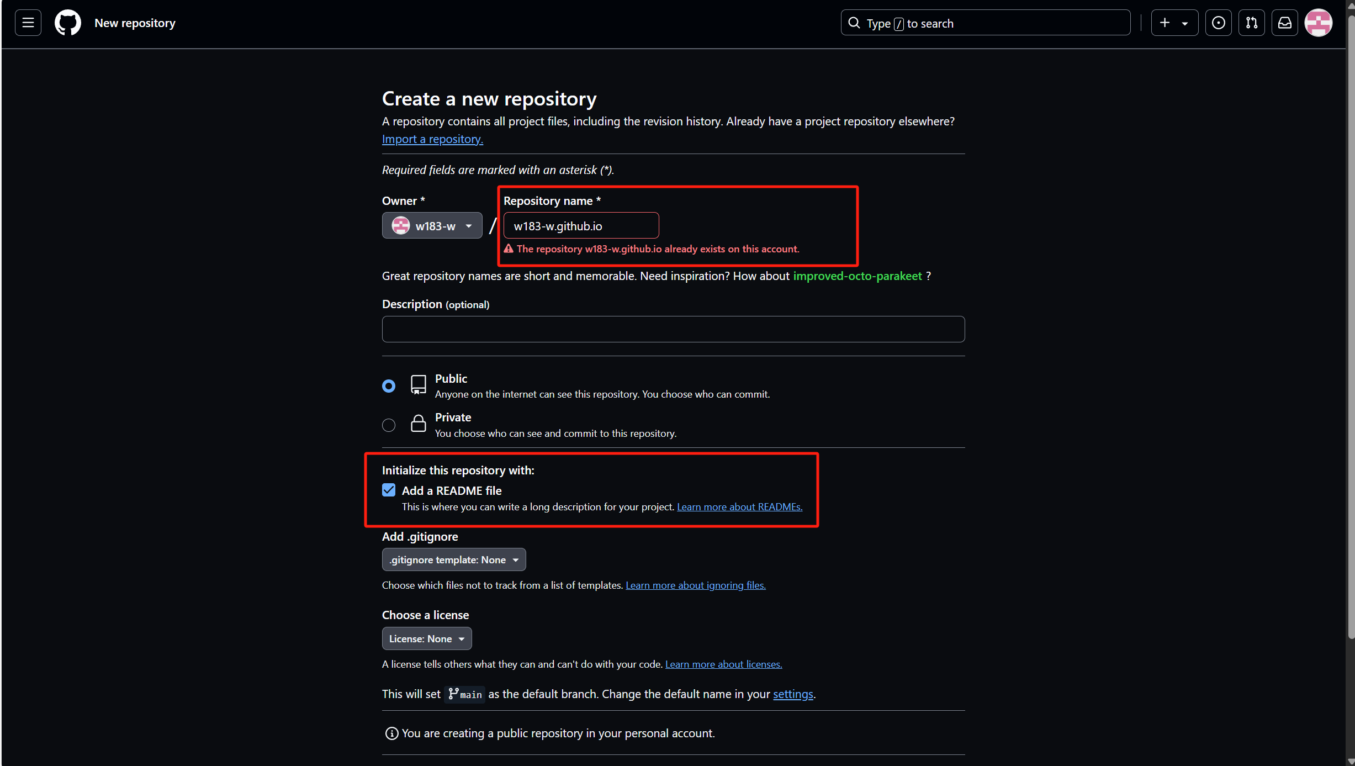Click the Add a README file label

pos(452,490)
